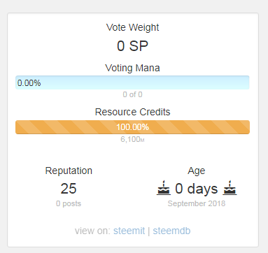Click the right birthday cake icon
The width and height of the screenshot is (268, 253).
click(230, 188)
